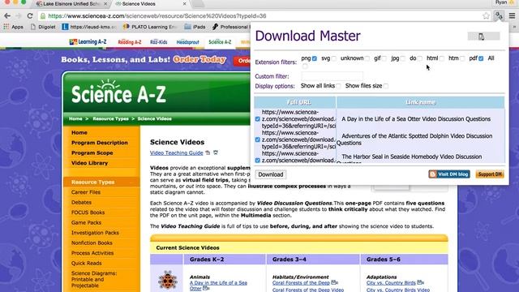Check the html extension filter
519x292 pixels.
tap(441, 58)
